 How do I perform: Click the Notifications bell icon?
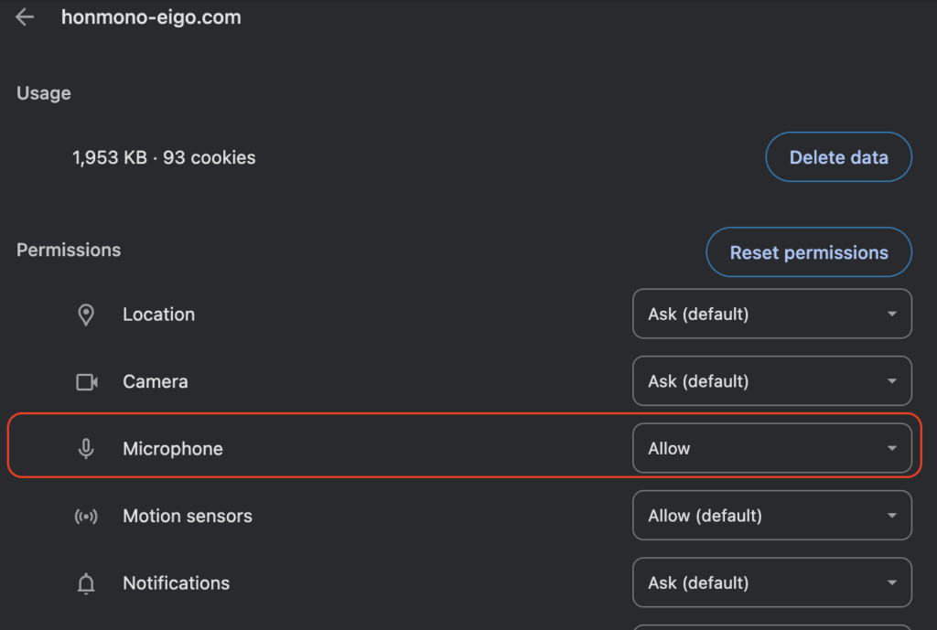86,583
